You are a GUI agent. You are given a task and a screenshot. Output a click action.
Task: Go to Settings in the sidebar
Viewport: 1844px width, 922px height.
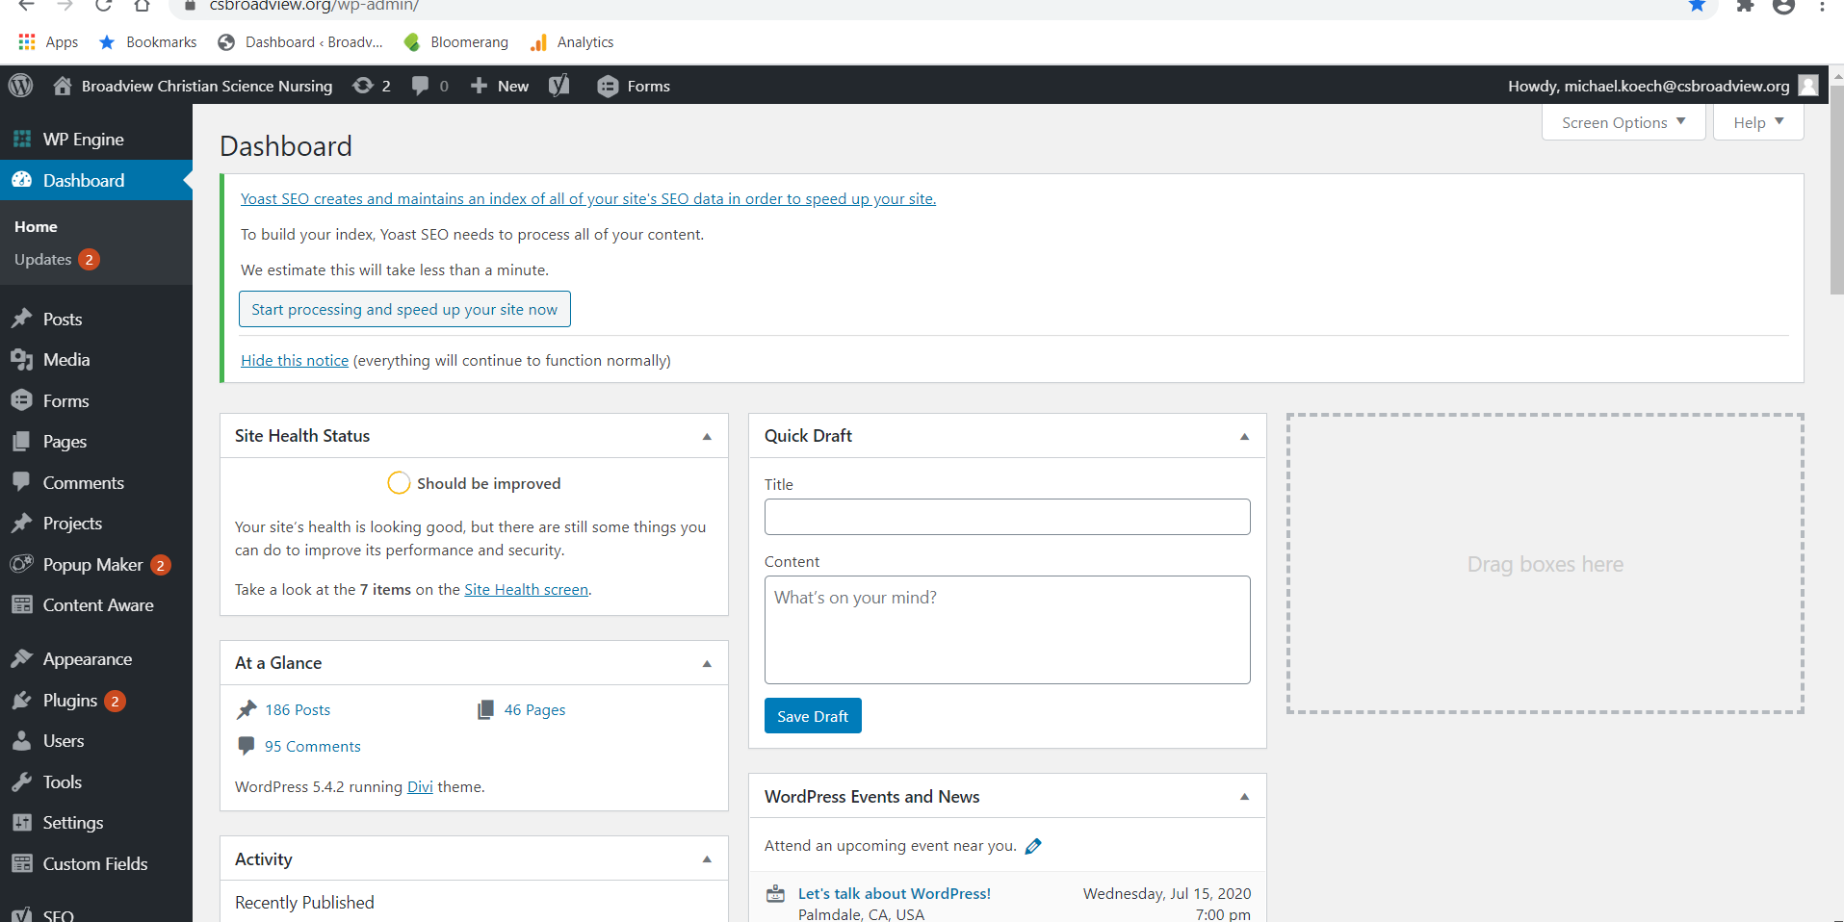71,822
